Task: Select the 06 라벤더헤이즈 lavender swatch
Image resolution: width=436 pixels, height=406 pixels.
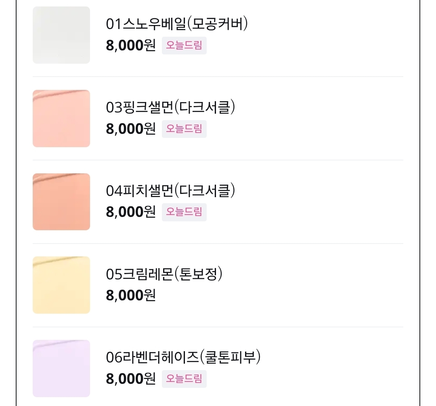Action: pos(61,369)
